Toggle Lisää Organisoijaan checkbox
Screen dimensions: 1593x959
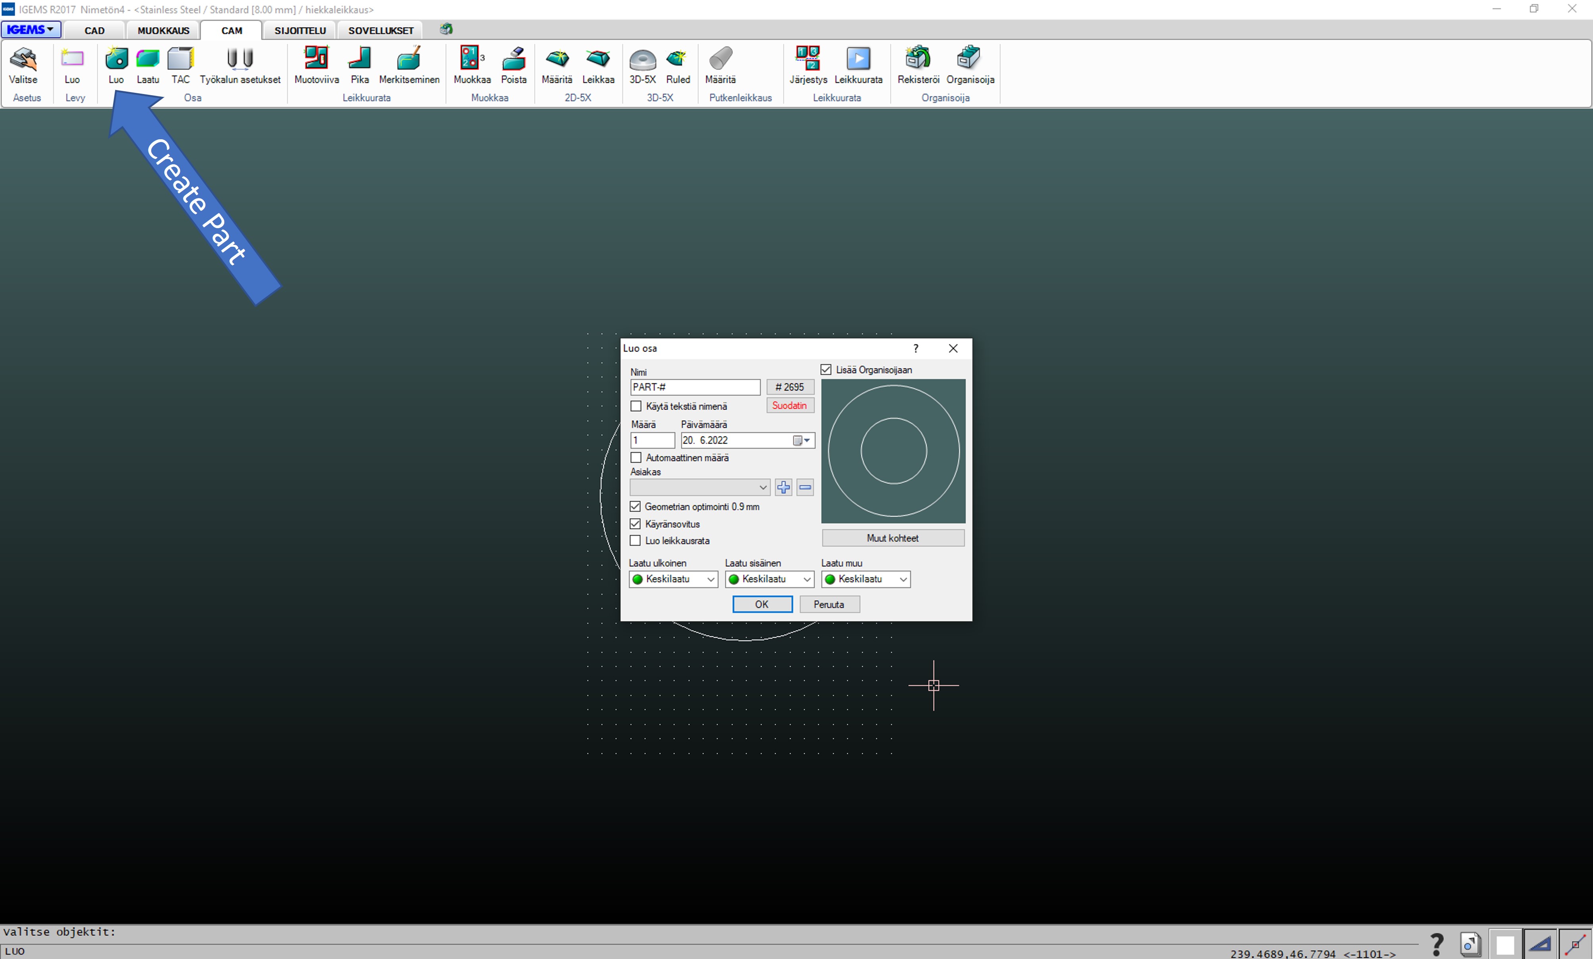tap(827, 370)
